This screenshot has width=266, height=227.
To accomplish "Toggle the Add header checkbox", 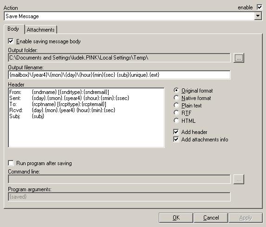I will click(x=176, y=132).
